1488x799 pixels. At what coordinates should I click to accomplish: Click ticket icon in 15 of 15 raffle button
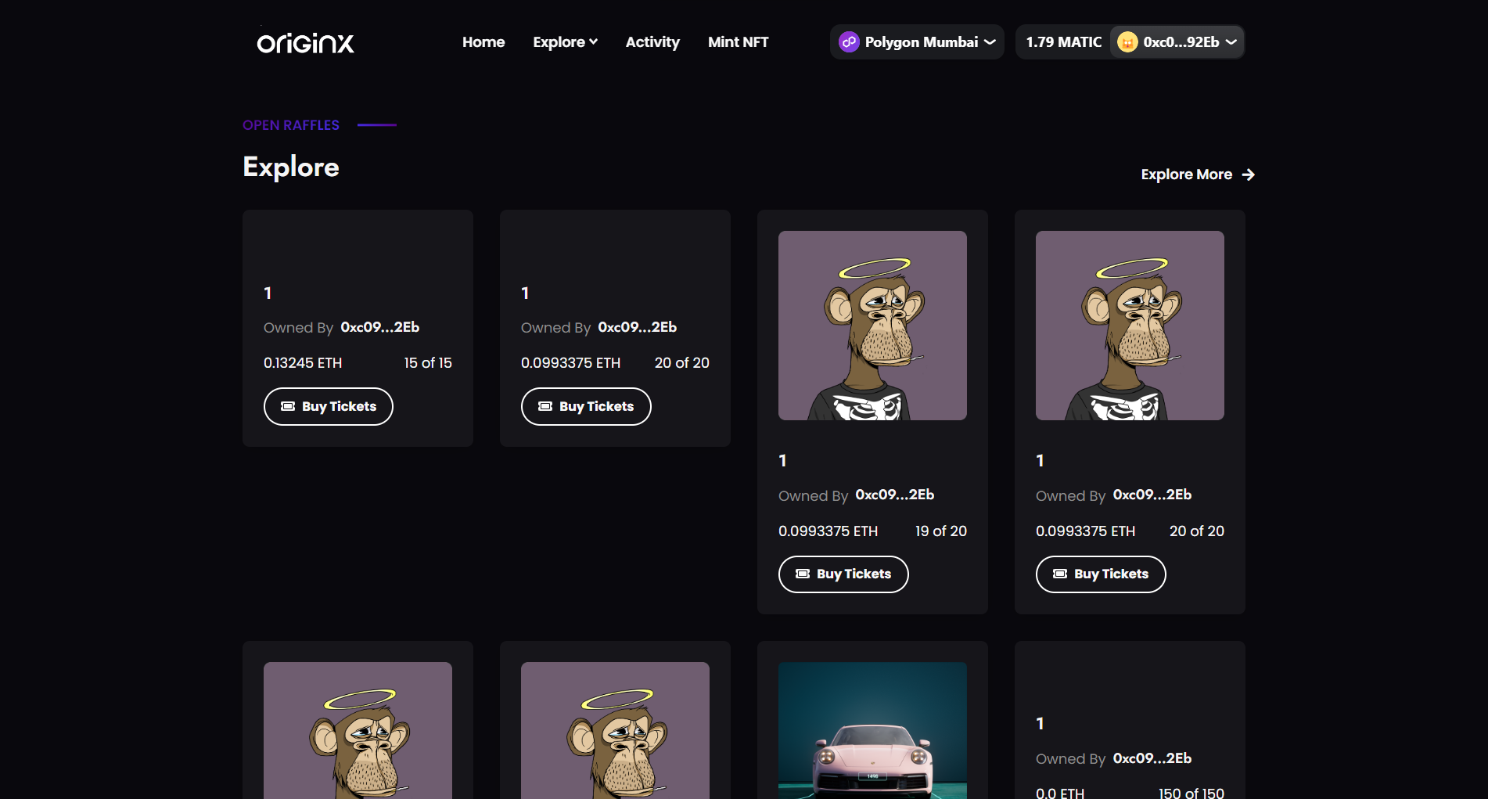(288, 406)
